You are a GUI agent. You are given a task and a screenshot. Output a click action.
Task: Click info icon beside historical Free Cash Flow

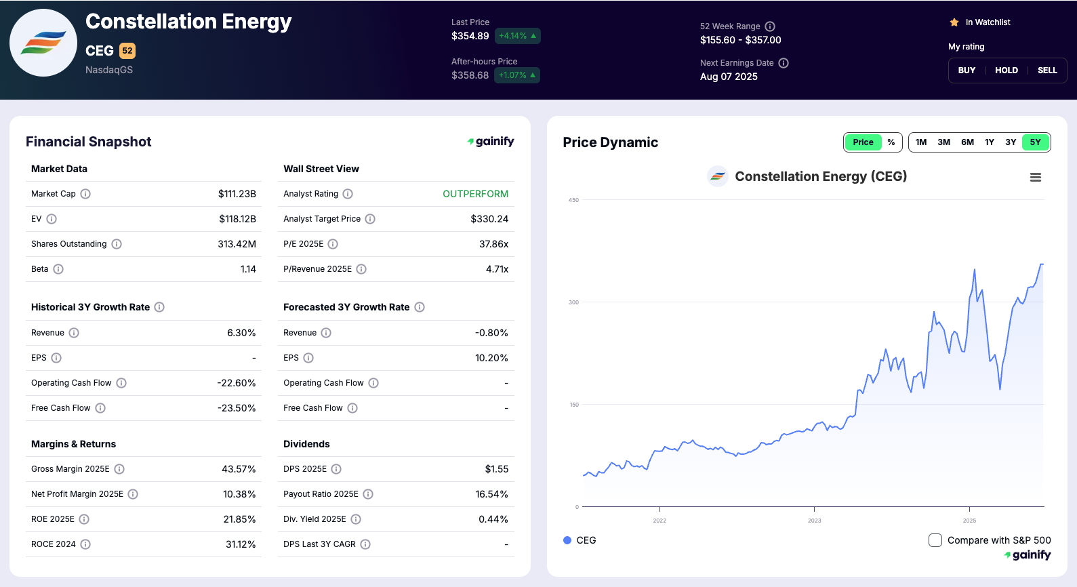(x=100, y=408)
